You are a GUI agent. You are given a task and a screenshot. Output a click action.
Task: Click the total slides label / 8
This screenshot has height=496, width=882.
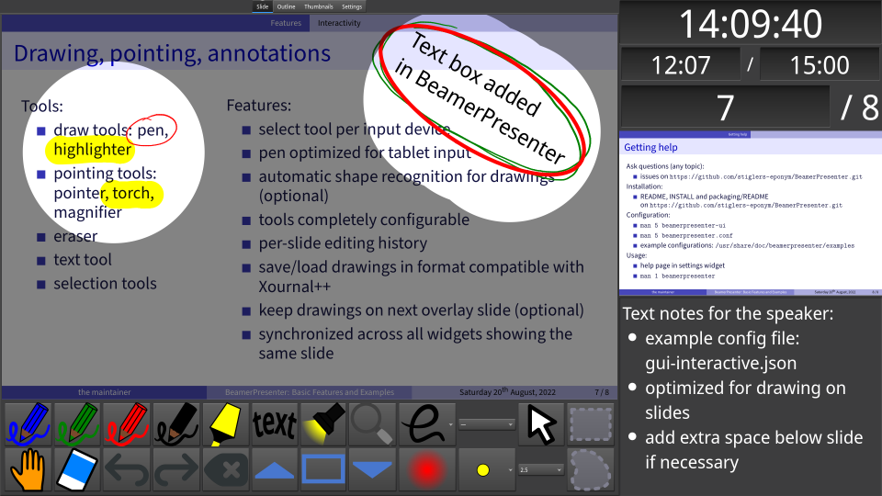click(x=858, y=107)
